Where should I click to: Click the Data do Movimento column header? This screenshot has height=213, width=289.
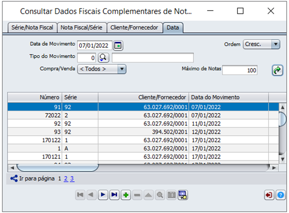228,97
